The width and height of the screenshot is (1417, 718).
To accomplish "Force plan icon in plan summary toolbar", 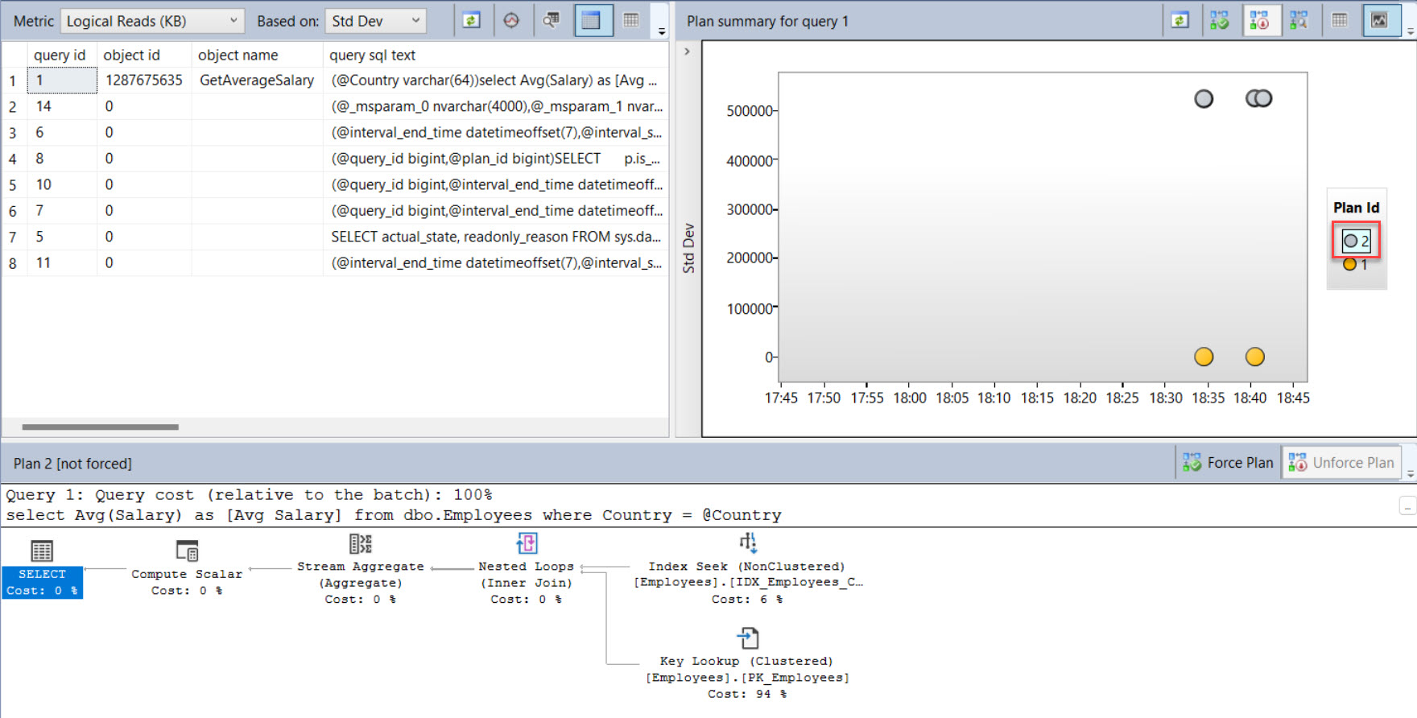I will (x=1220, y=21).
